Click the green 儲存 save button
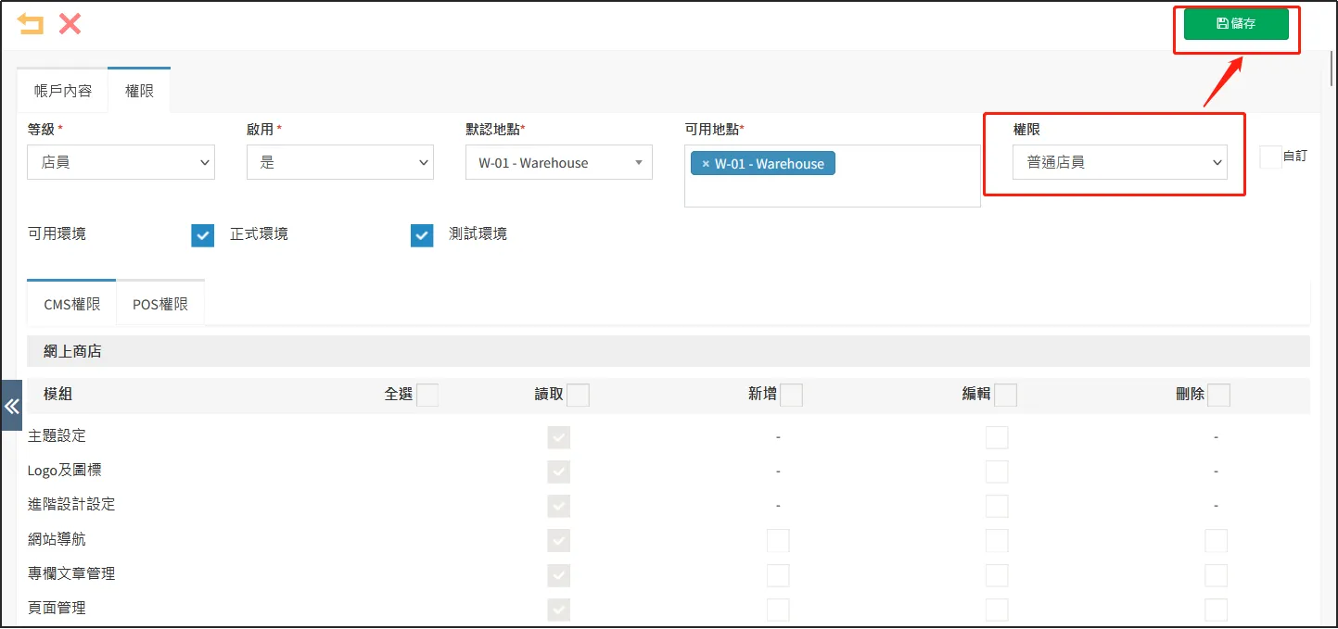The width and height of the screenshot is (1338, 629). point(1236,24)
